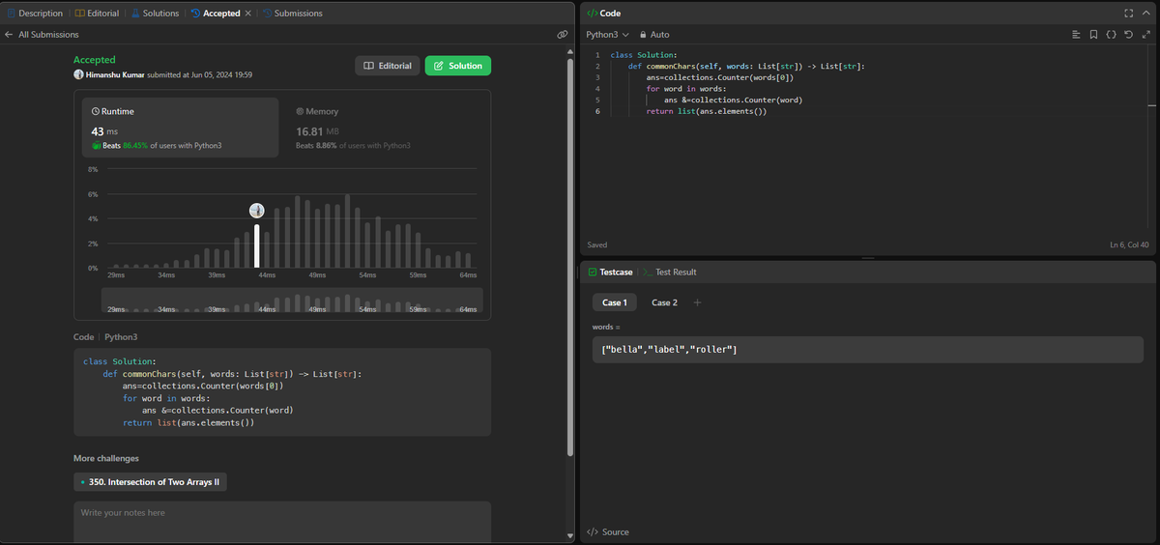
Task: Click the Source link at bottom
Action: click(x=608, y=531)
